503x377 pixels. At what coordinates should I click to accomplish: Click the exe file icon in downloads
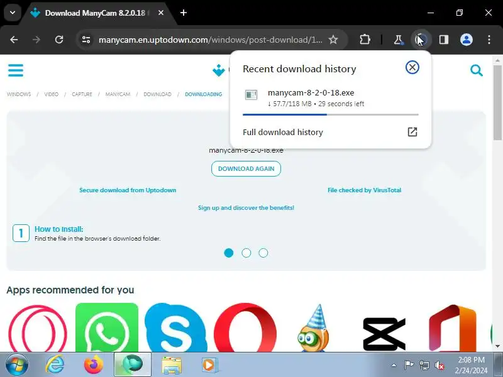click(251, 95)
